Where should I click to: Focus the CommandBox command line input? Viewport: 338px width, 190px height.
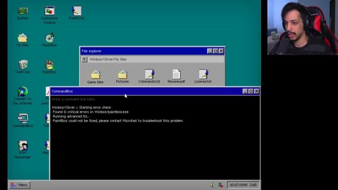click(155, 99)
